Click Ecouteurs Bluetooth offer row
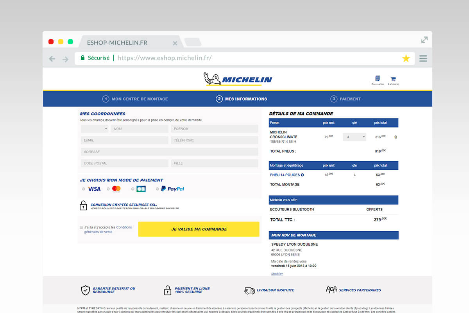The height and width of the screenshot is (313, 469). (333, 209)
